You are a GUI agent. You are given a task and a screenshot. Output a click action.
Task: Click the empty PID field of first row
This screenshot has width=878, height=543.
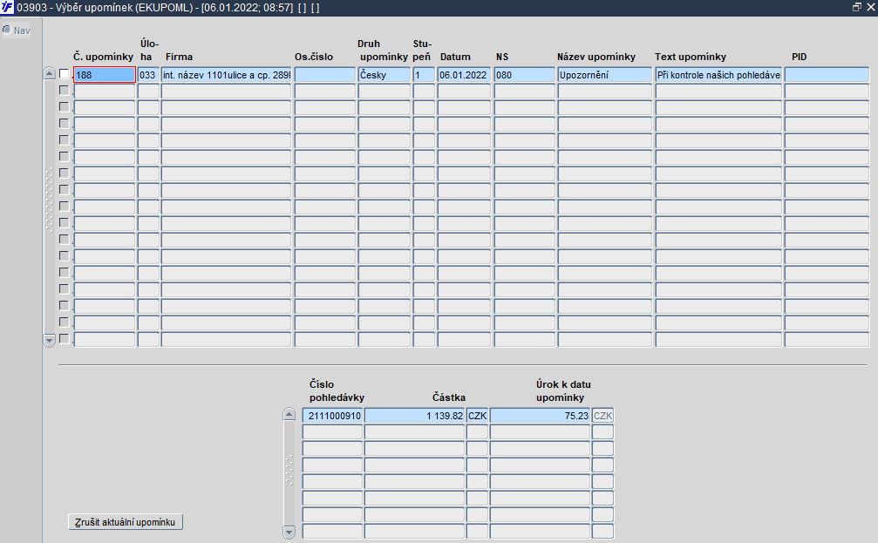[827, 74]
